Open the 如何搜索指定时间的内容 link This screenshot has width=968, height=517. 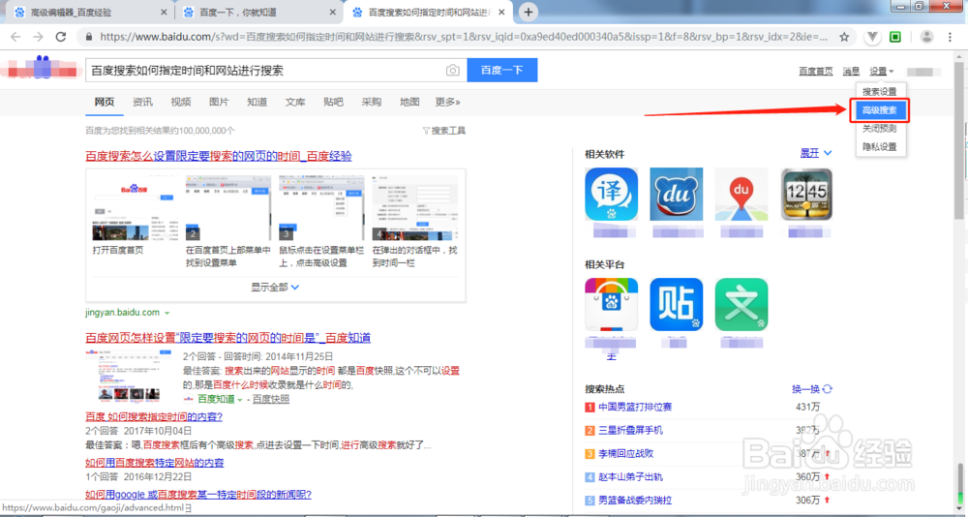tap(154, 417)
